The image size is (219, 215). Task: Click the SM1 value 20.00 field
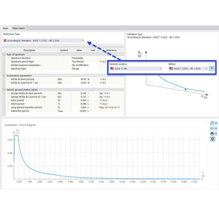(x=79, y=83)
